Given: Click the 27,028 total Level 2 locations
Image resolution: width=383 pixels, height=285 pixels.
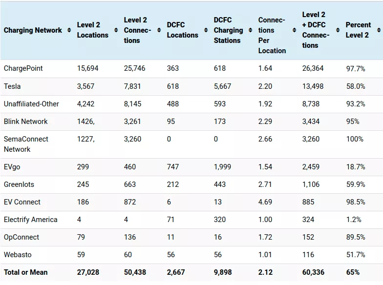Looking at the screenshot, I should click(x=88, y=272).
